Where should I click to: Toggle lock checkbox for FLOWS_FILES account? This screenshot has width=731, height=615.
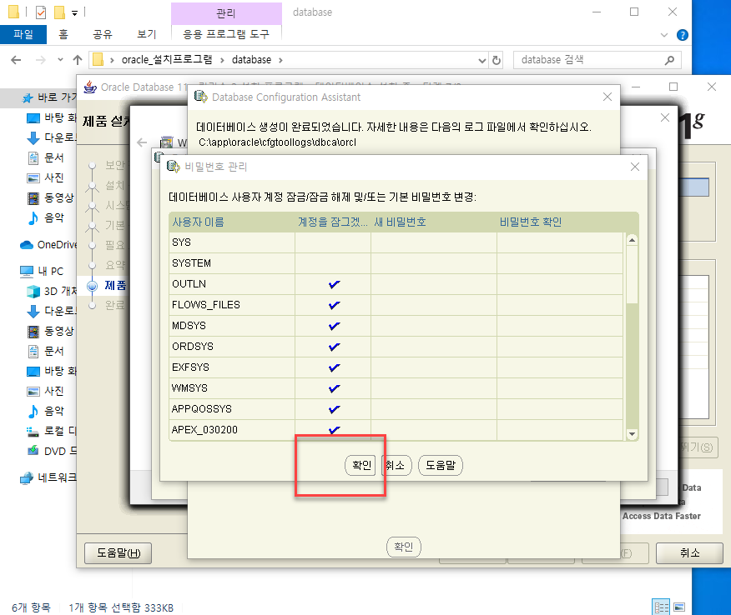[334, 305]
